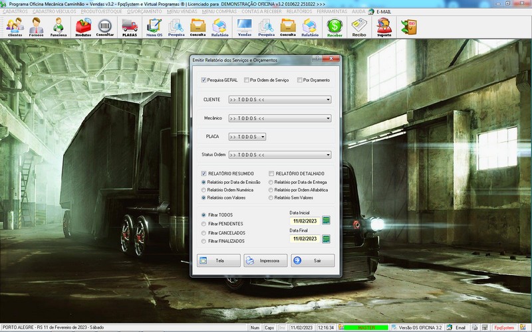This screenshot has height=332, width=532.
Task: Click the Produtos toolbar icon
Action: coord(83,27)
